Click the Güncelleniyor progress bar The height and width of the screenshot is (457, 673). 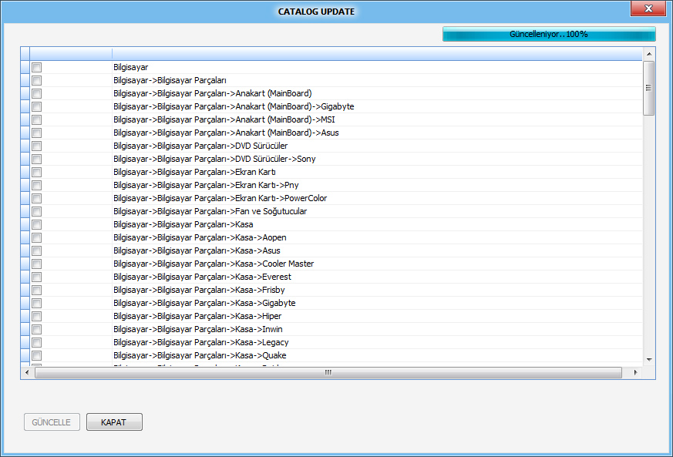click(548, 34)
